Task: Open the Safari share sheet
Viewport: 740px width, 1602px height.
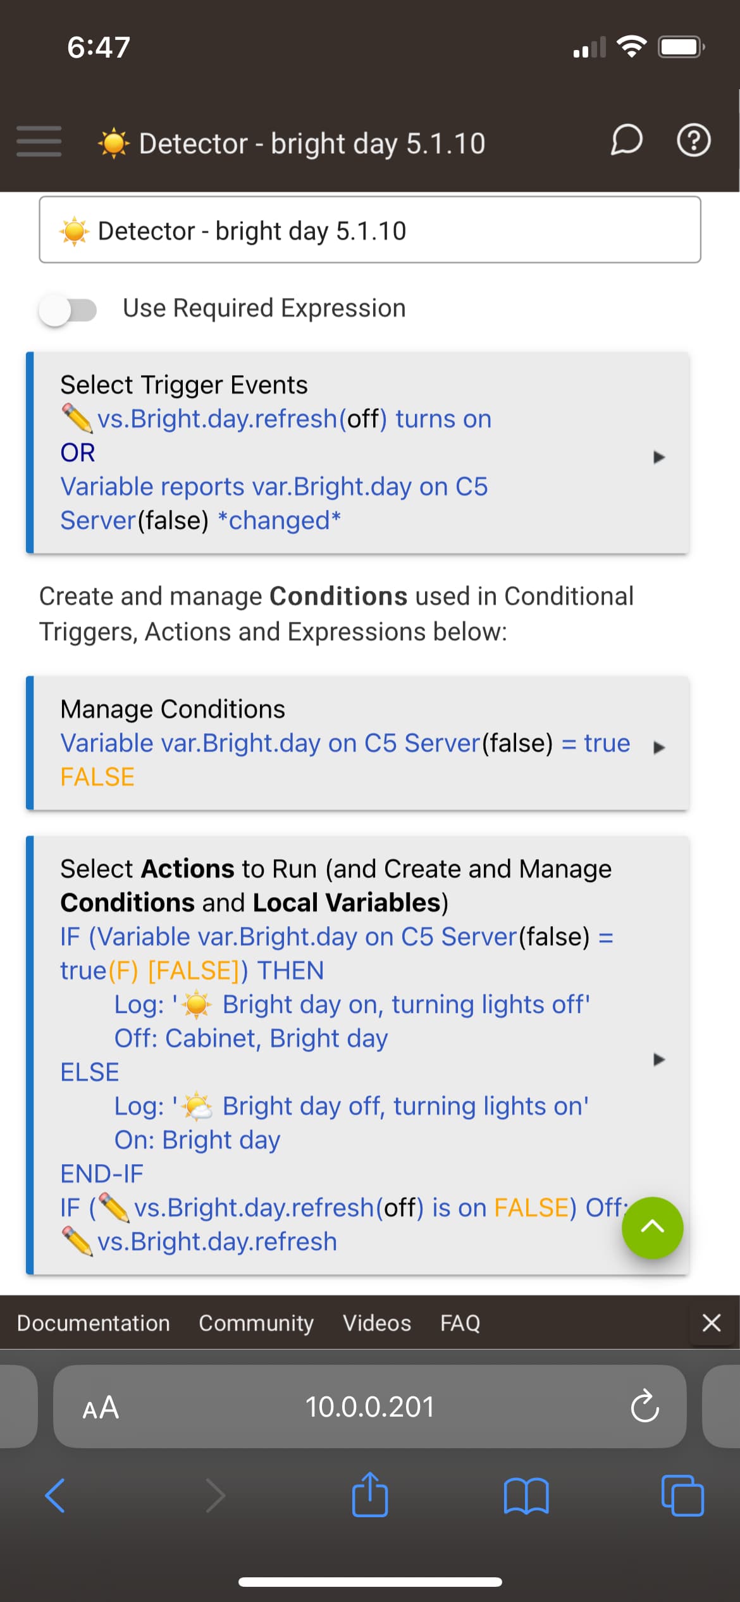Action: 370,1494
